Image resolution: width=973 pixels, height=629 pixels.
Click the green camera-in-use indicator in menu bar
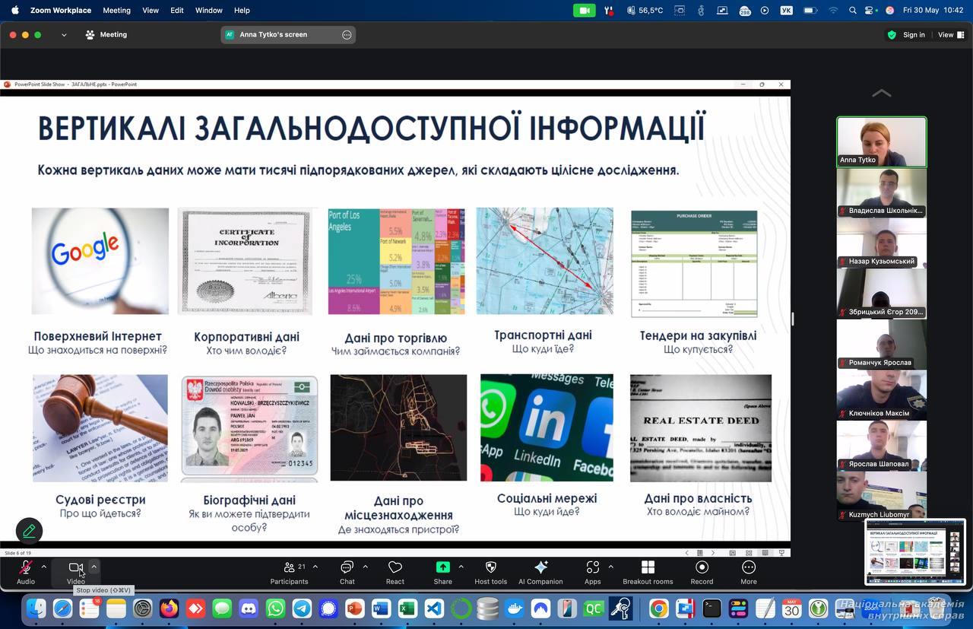[584, 11]
